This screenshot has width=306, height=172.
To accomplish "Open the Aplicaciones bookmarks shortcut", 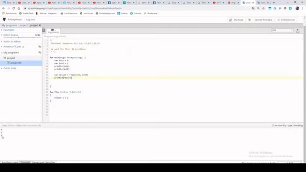I will tap(10, 13).
